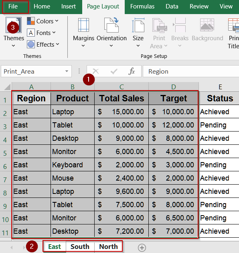Select column C header
Screen dimensions: 239x253
[122, 87]
